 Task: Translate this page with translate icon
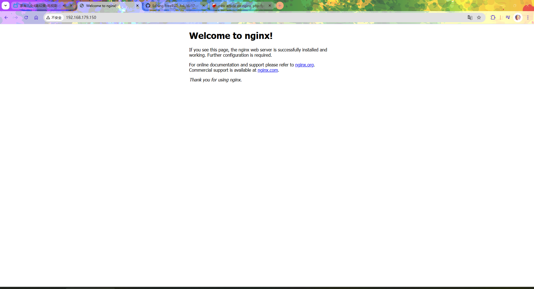470,18
